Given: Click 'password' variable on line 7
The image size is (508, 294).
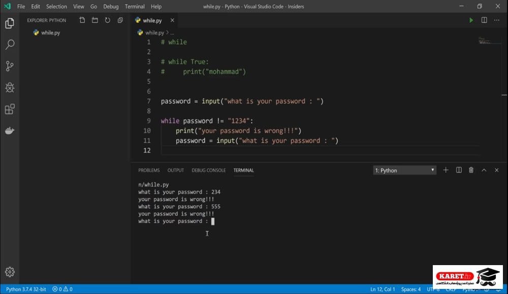Looking at the screenshot, I should pyautogui.click(x=176, y=101).
